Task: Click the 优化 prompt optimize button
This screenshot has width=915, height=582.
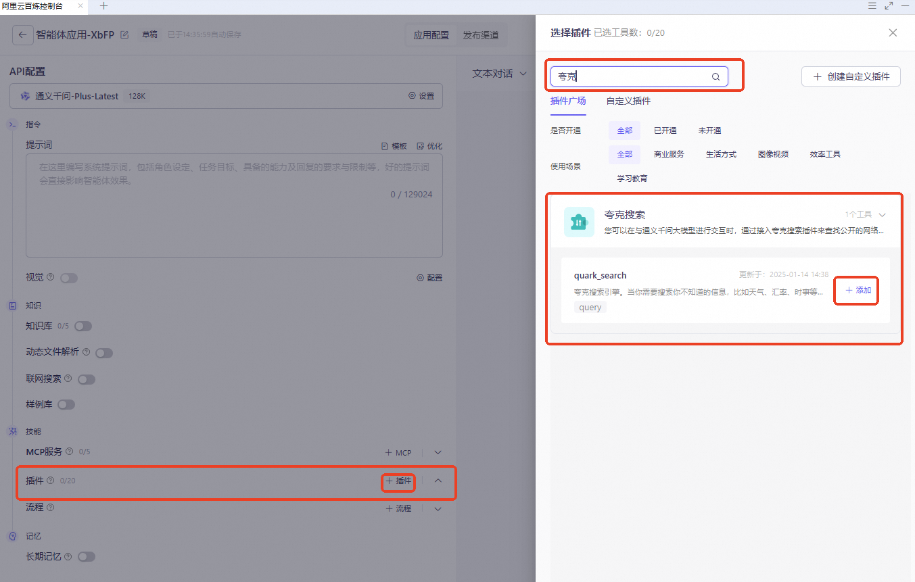Action: pyautogui.click(x=429, y=146)
